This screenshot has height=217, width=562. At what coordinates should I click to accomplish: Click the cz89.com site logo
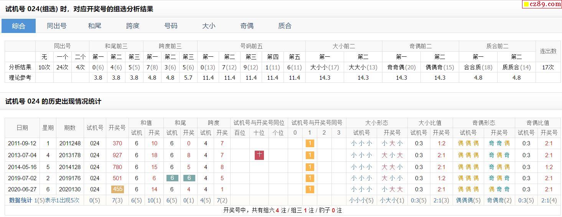click(x=542, y=4)
